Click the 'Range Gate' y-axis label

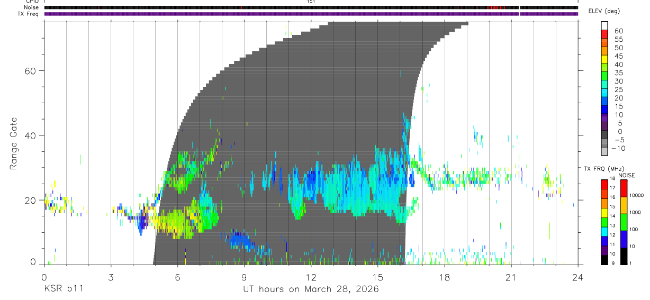(x=13, y=144)
